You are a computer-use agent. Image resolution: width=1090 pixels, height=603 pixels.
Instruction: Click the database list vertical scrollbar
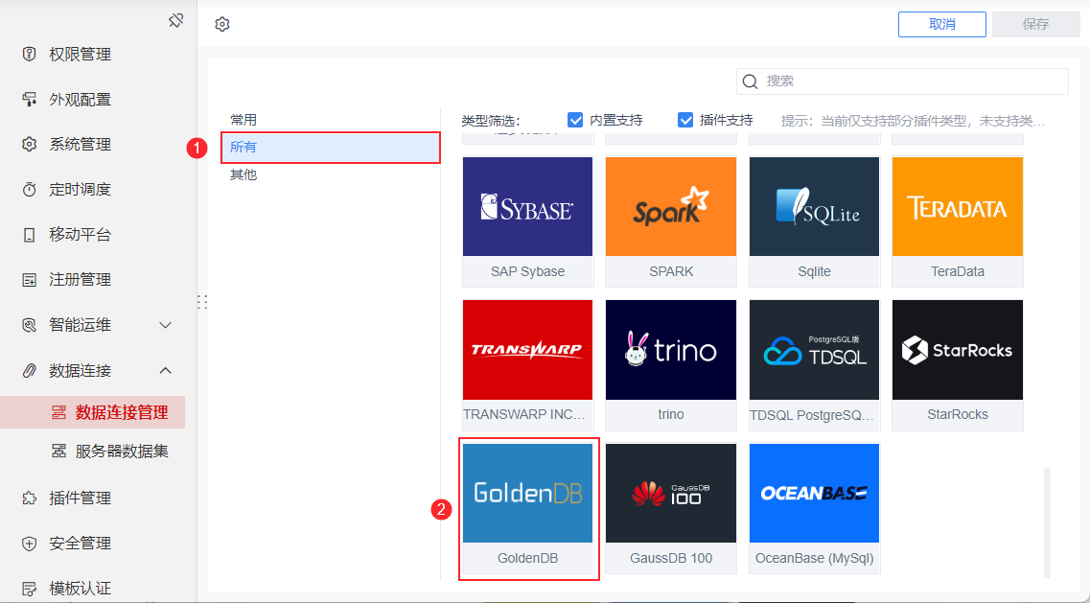pos(1047,523)
